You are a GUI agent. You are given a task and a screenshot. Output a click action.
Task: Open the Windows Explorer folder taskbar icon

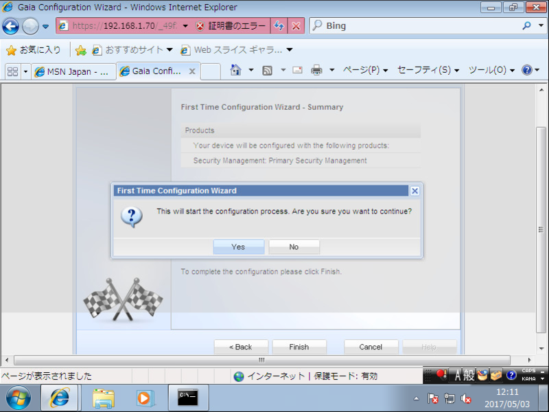(x=104, y=398)
